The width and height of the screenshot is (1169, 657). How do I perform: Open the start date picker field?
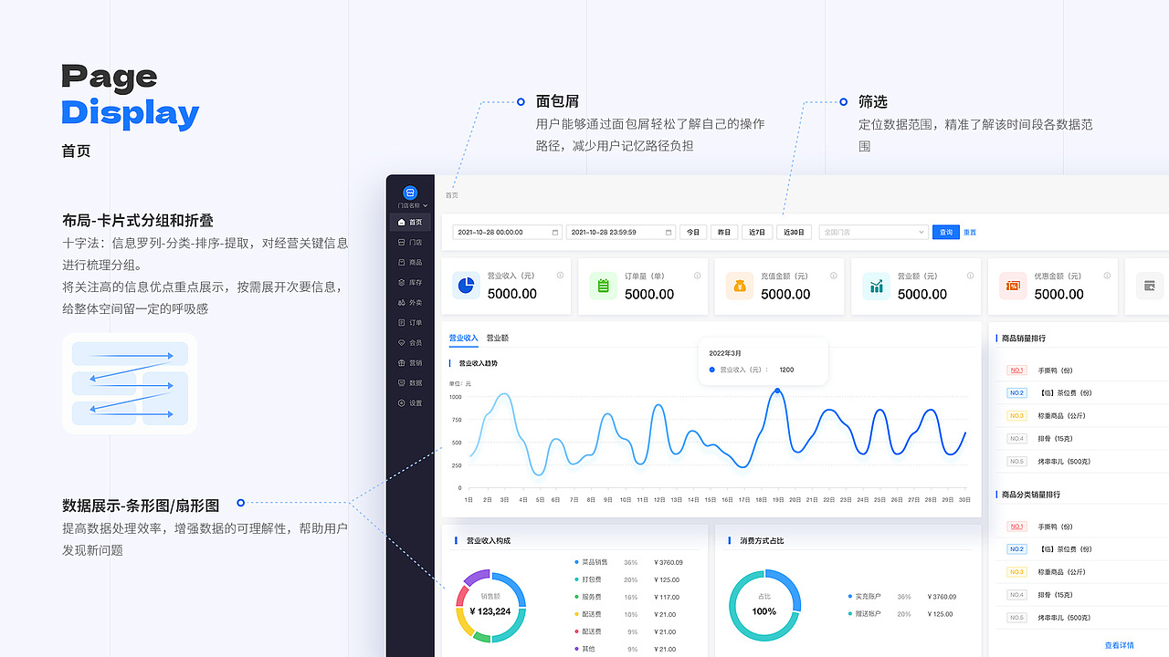click(x=507, y=232)
